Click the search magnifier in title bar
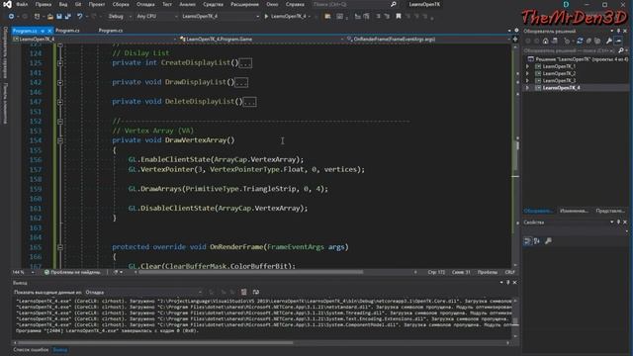Viewport: 633px width, 356px height. point(394,4)
